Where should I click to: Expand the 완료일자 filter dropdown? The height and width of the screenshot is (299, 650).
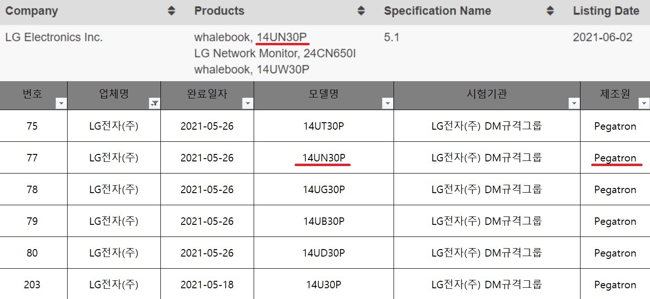pyautogui.click(x=248, y=104)
